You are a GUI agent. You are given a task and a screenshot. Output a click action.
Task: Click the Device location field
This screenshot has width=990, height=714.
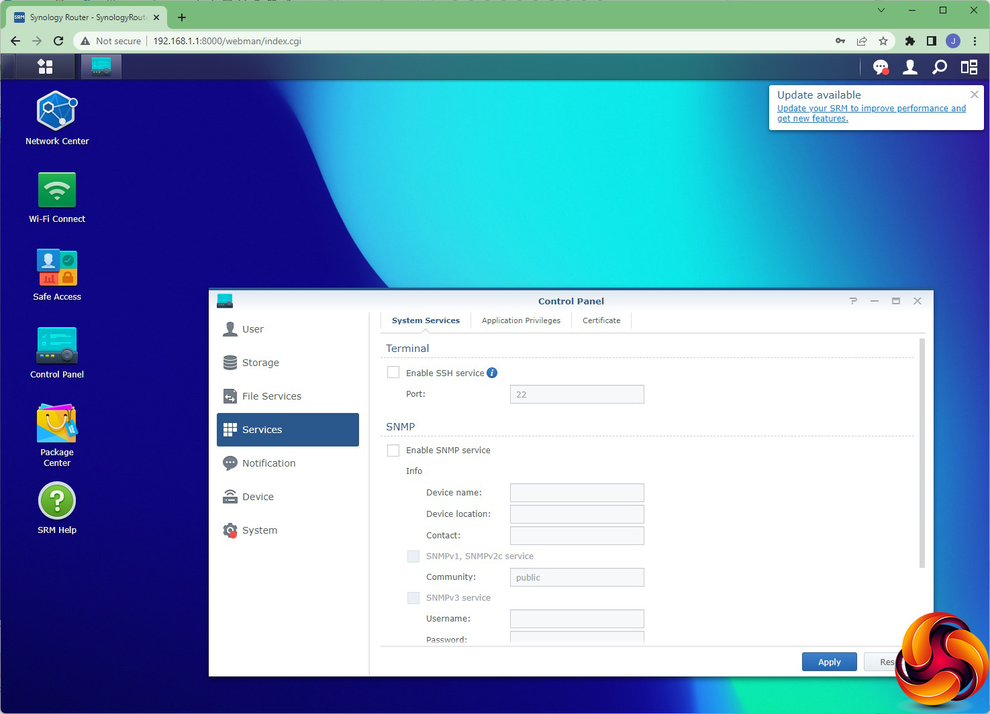[x=577, y=514]
